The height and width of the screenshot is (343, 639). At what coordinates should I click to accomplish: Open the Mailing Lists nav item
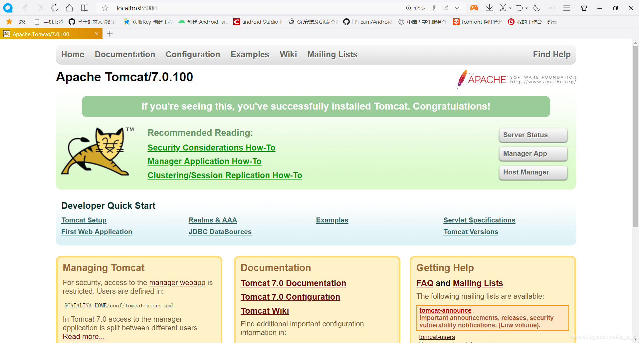[x=332, y=54]
